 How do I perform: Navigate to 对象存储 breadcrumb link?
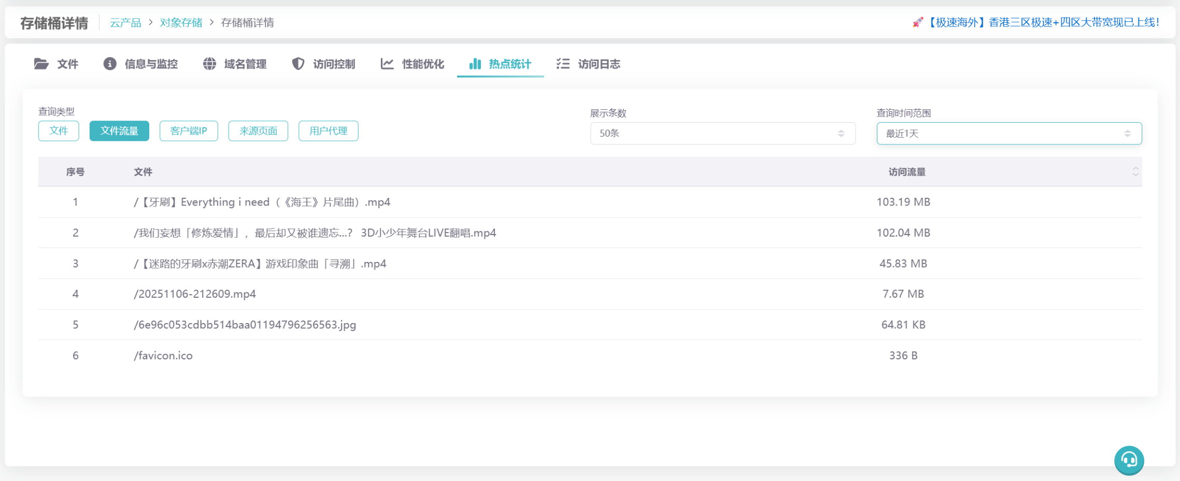(181, 23)
